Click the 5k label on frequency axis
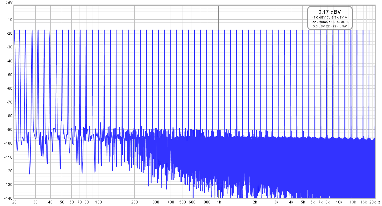Image resolution: width=382 pixels, height=206 pixels. (x=303, y=202)
